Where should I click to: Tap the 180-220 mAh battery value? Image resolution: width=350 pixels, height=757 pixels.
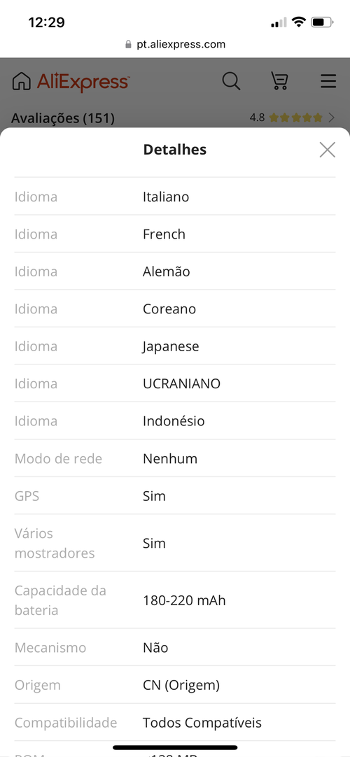184,600
